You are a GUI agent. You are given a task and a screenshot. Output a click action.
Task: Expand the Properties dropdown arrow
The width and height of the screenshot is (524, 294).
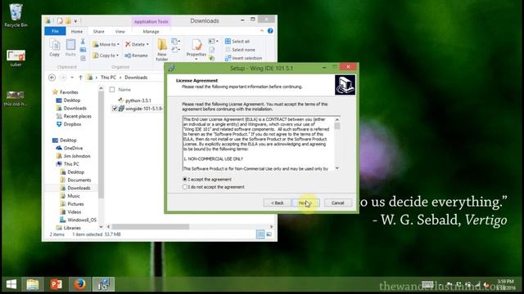point(196,60)
